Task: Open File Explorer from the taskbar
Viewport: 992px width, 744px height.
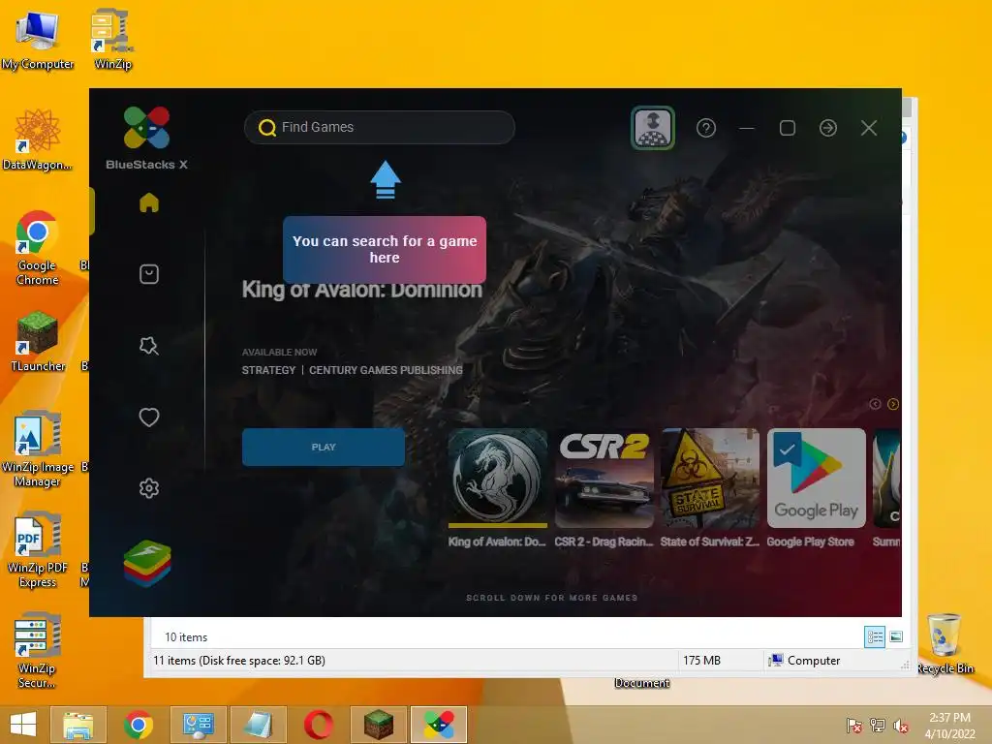Action: (x=78, y=725)
